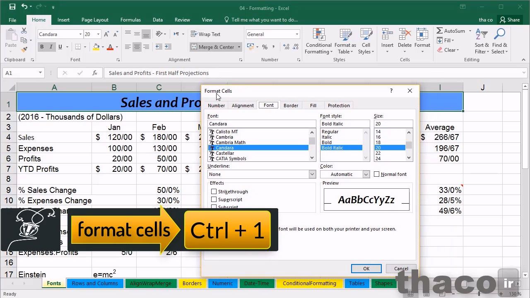Open the Color dropdown showing Automatic
This screenshot has height=298, width=530.
coord(366,174)
